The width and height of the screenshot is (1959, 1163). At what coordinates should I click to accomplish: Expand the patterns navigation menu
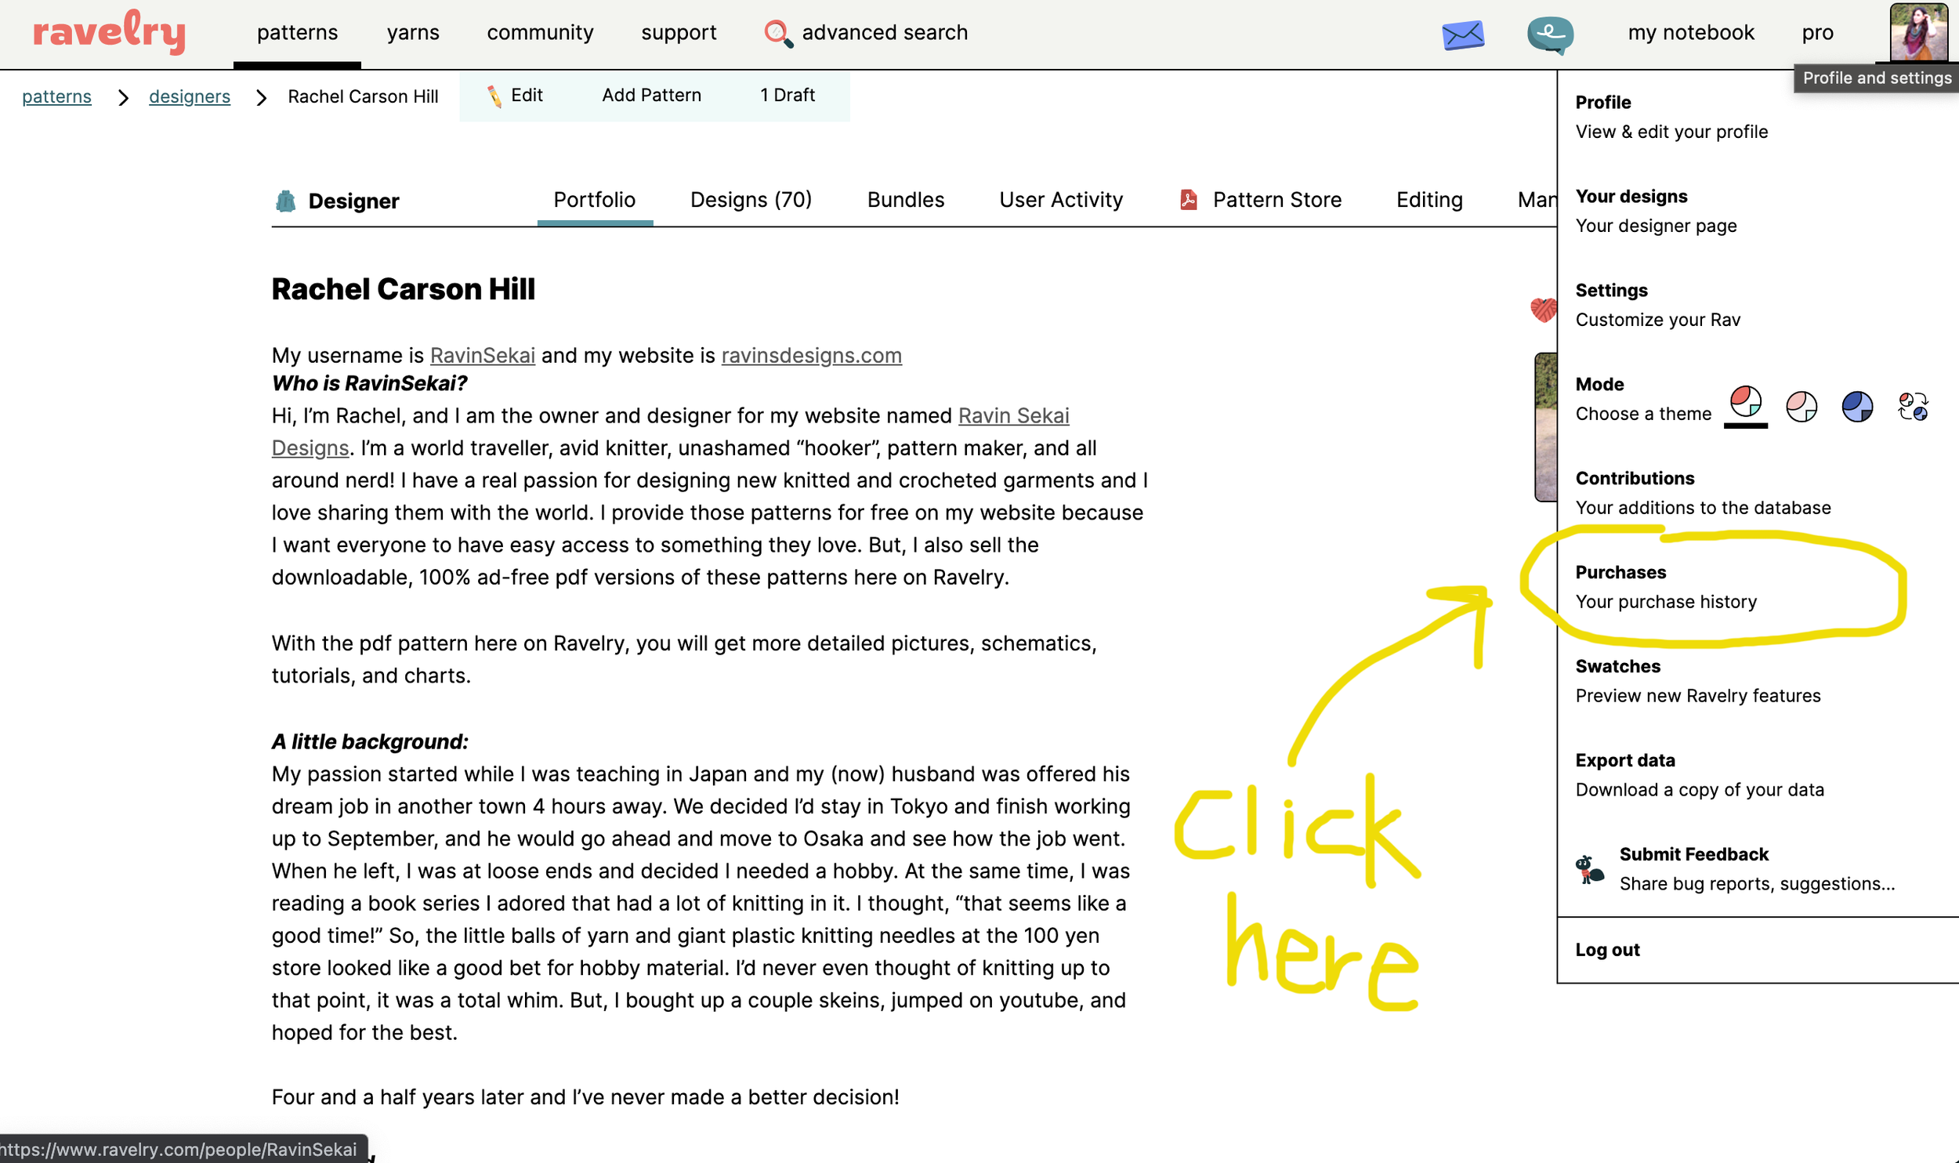[x=297, y=33]
